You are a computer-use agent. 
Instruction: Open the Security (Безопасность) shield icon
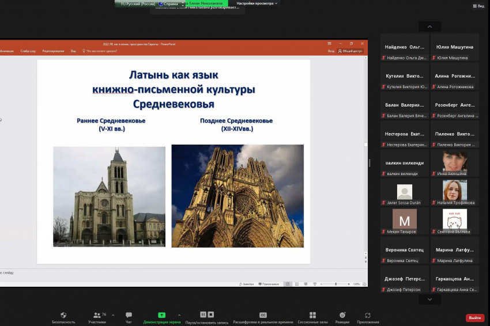click(63, 315)
